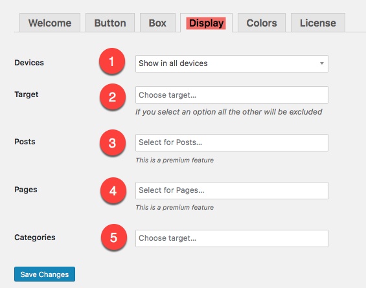Open the License tab

(x=318, y=23)
